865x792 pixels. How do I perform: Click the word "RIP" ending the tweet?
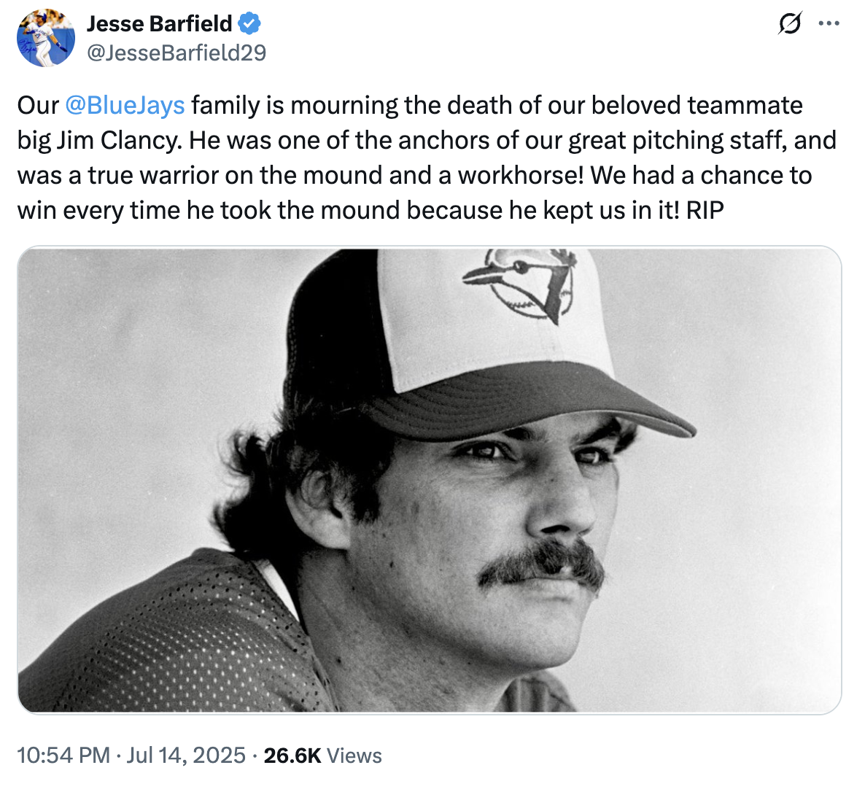point(705,211)
